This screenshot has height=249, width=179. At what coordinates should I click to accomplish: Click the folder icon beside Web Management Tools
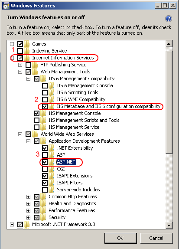[35, 72]
